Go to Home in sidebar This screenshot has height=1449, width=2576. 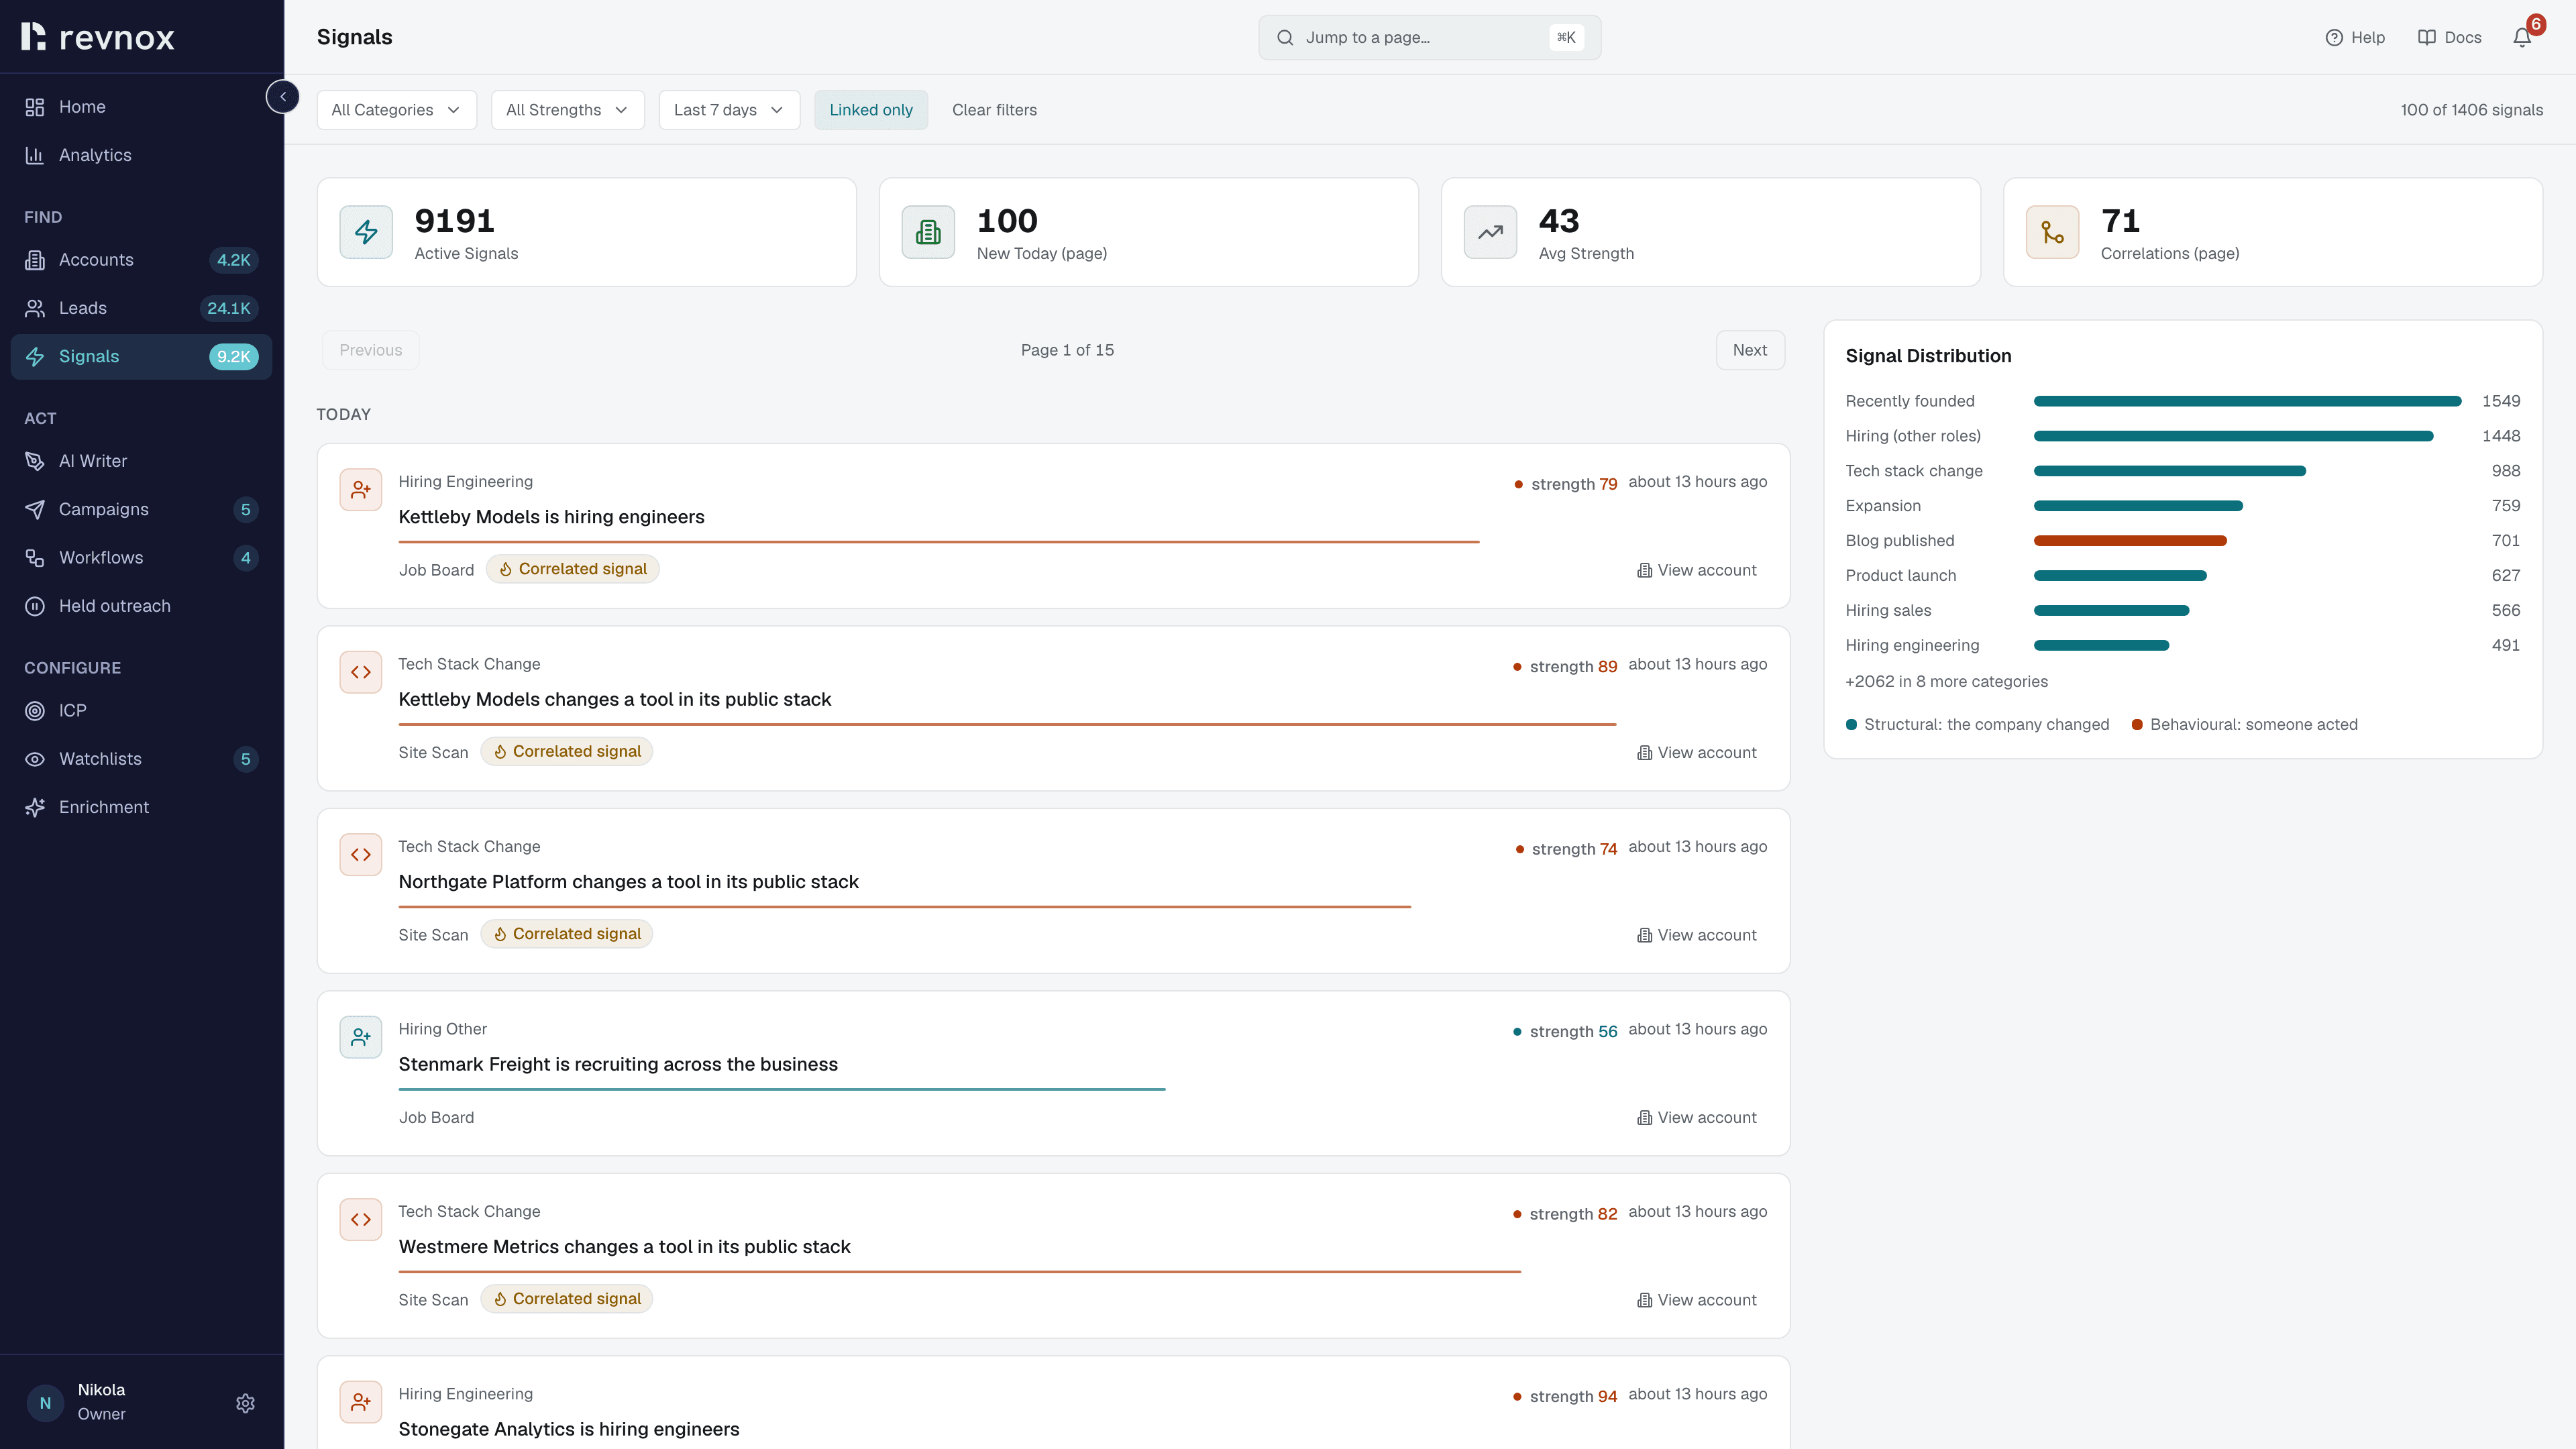click(141, 107)
